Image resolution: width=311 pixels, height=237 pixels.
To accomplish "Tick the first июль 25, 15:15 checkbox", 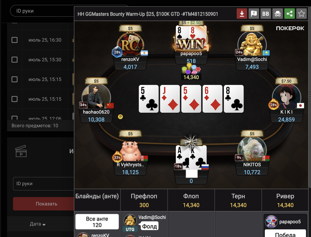I will (x=15, y=79).
